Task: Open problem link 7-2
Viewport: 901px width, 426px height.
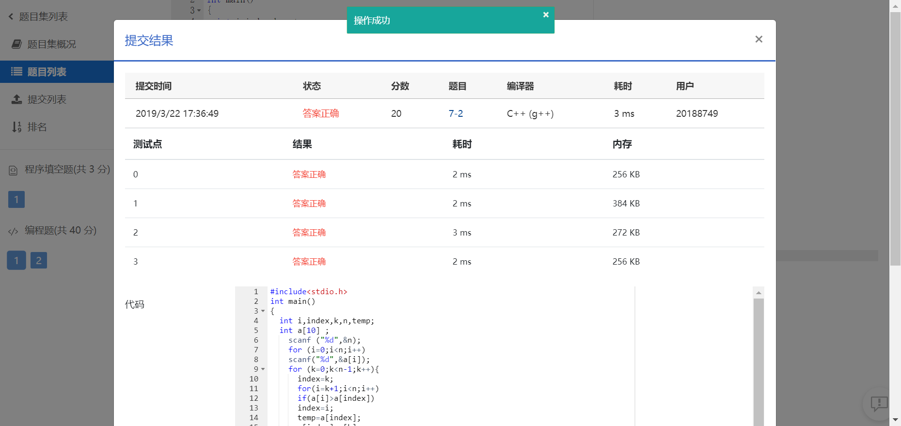Action: coord(456,113)
